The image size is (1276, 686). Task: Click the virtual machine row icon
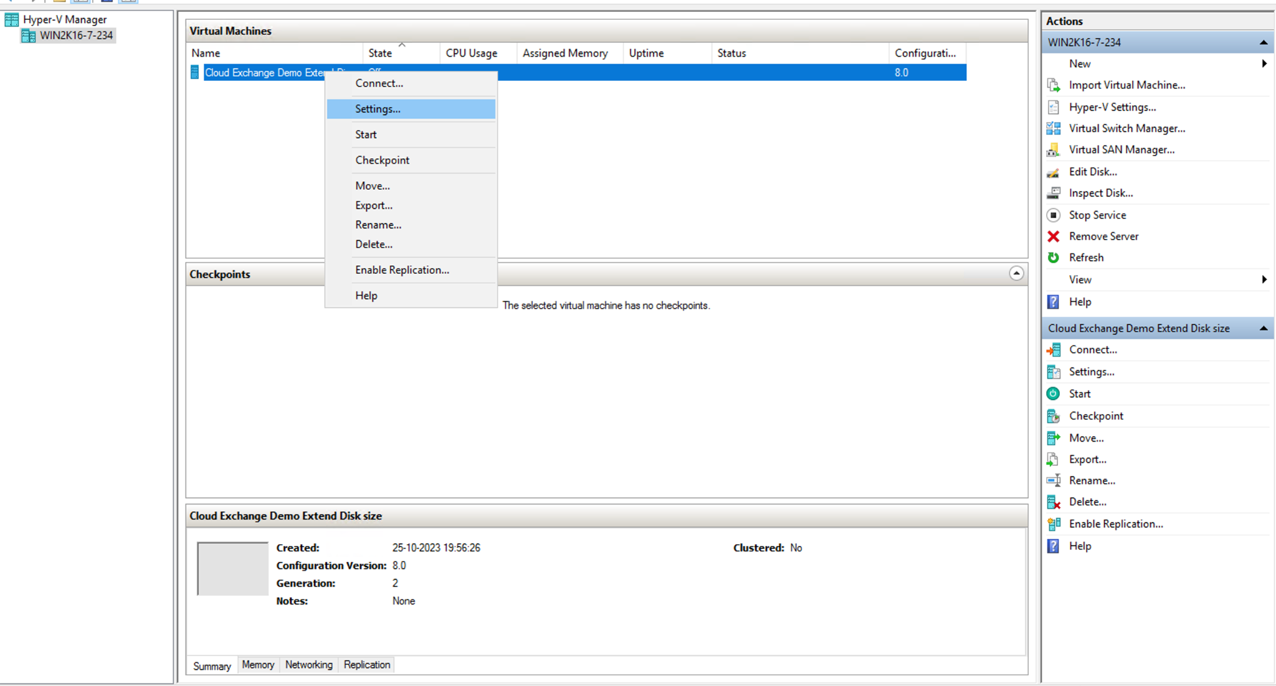tap(195, 72)
